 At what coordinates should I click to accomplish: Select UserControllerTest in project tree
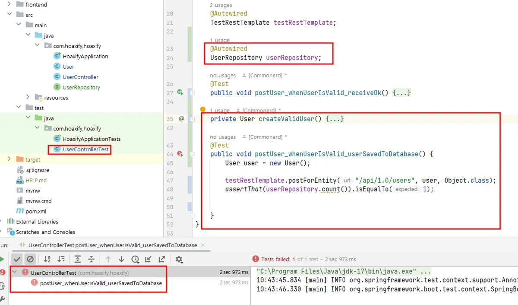coord(85,149)
